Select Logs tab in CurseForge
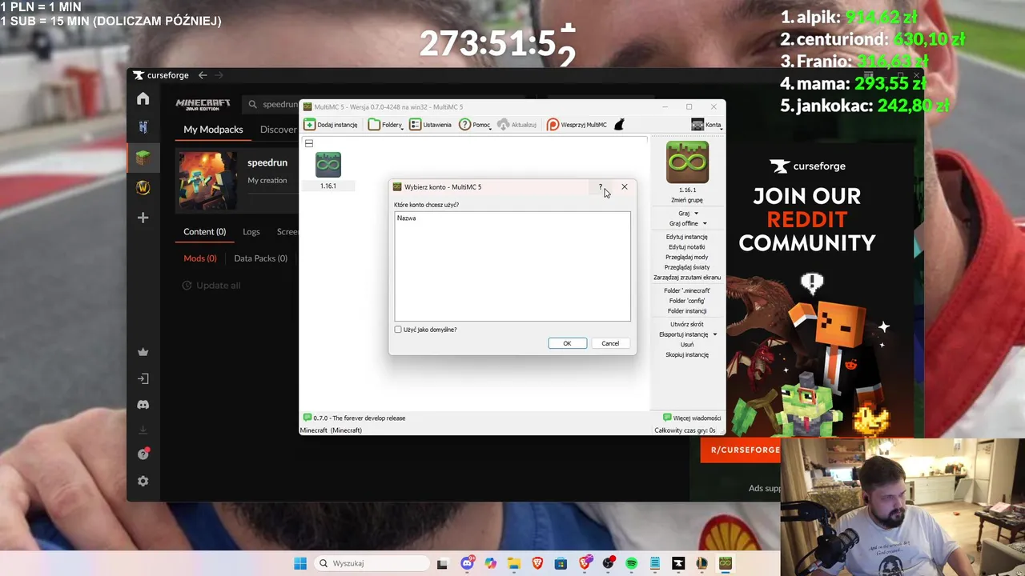Screen dimensions: 1025x576 (x=251, y=231)
